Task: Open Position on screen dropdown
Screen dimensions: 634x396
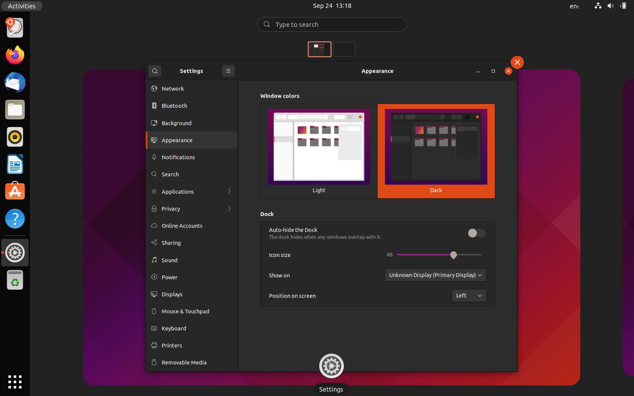Action: 468,296
